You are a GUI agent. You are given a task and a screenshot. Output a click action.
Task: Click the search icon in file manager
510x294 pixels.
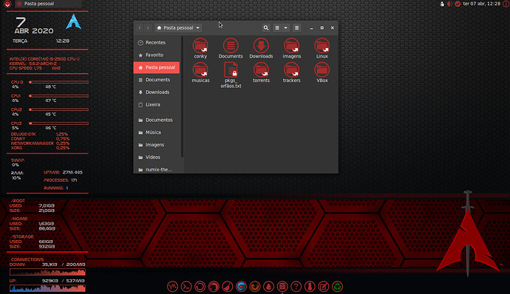(266, 28)
